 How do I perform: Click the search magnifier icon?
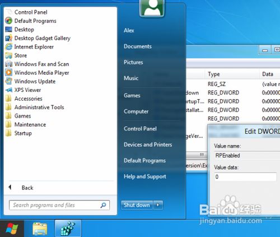coord(103,205)
